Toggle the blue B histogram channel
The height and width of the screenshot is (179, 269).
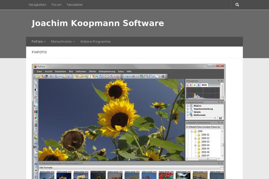199,85
